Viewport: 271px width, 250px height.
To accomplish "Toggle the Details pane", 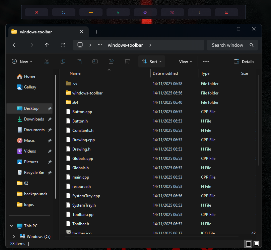I will (244, 61).
